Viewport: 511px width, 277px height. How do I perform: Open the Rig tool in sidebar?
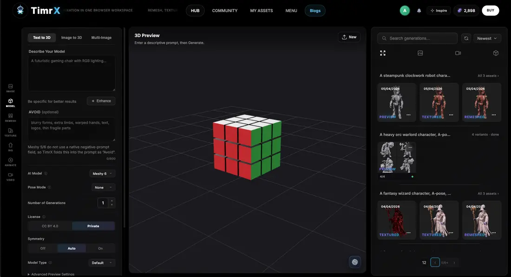pyautogui.click(x=10, y=147)
